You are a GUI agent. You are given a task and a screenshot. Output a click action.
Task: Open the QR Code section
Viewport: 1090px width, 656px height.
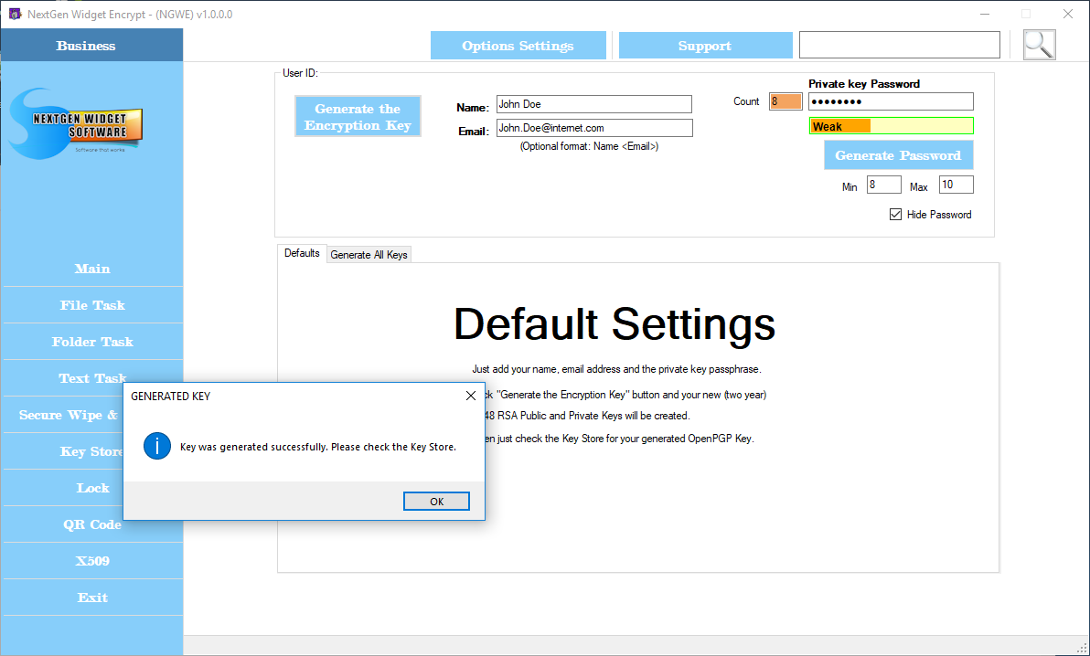92,524
